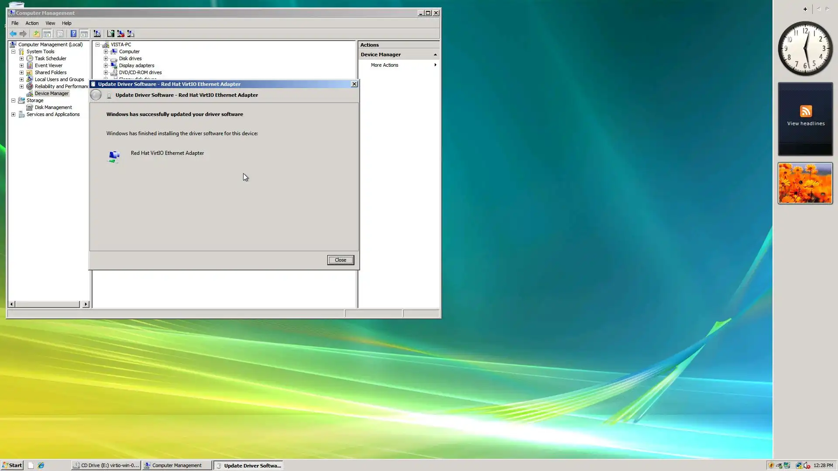The image size is (838, 471).
Task: Expand Display adapters device category
Action: click(x=106, y=65)
